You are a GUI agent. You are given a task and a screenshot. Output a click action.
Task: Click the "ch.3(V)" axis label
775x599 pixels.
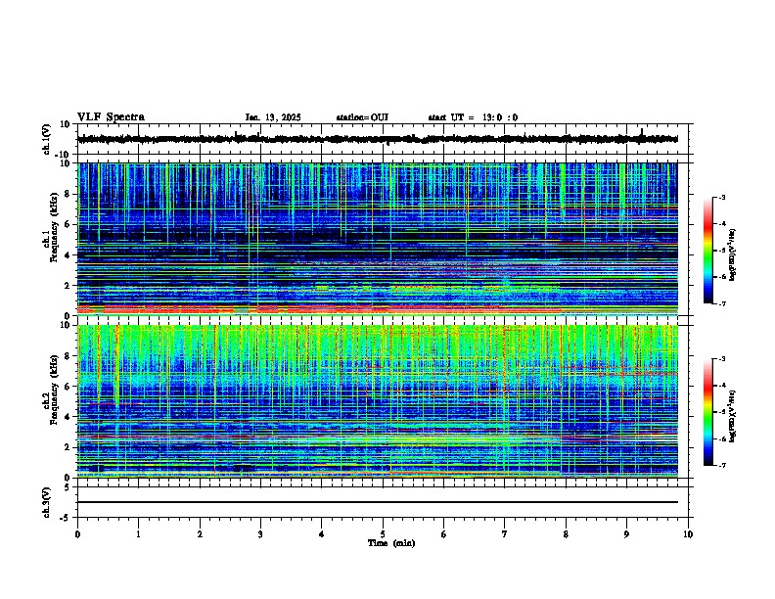coord(46,502)
